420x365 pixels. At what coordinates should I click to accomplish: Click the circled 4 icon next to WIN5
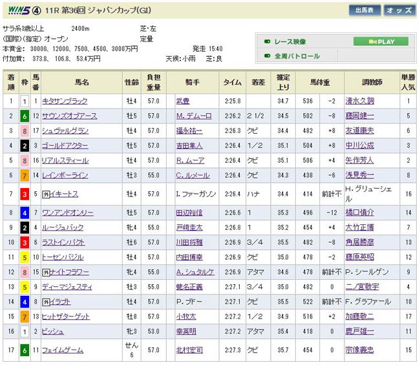[37, 10]
